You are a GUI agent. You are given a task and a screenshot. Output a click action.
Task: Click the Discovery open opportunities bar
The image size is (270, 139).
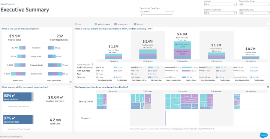coord(51,48)
